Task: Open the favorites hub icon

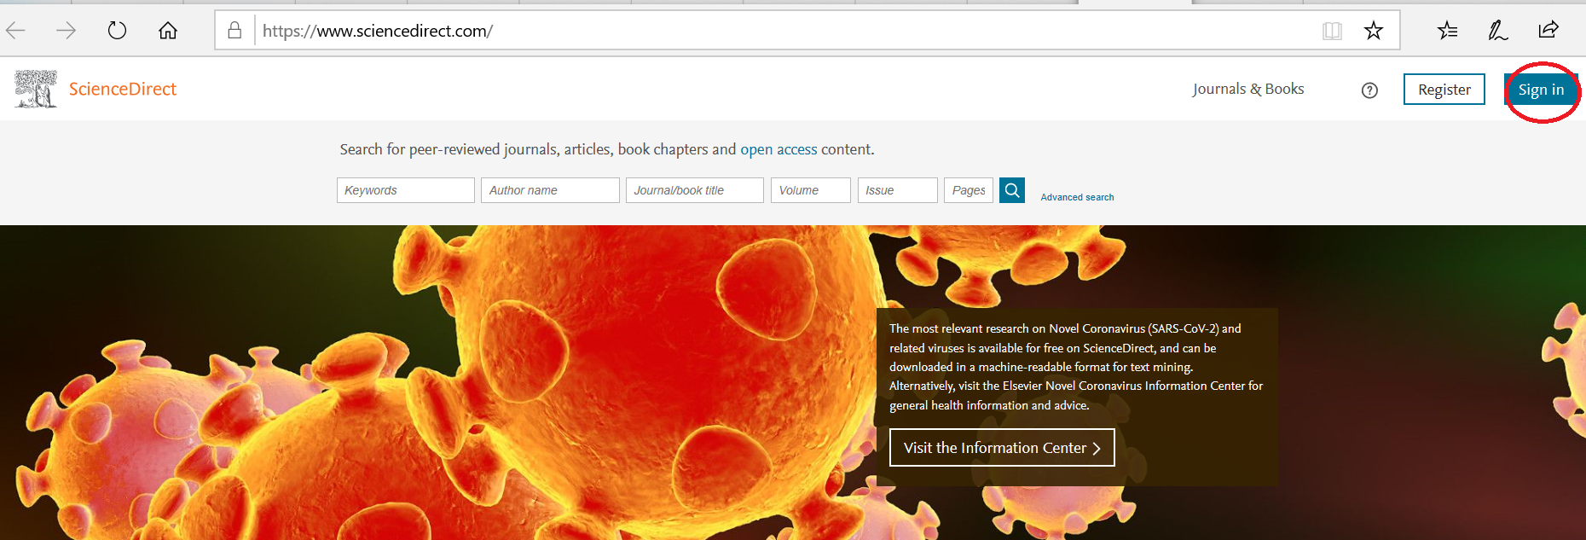Action: coord(1447,31)
